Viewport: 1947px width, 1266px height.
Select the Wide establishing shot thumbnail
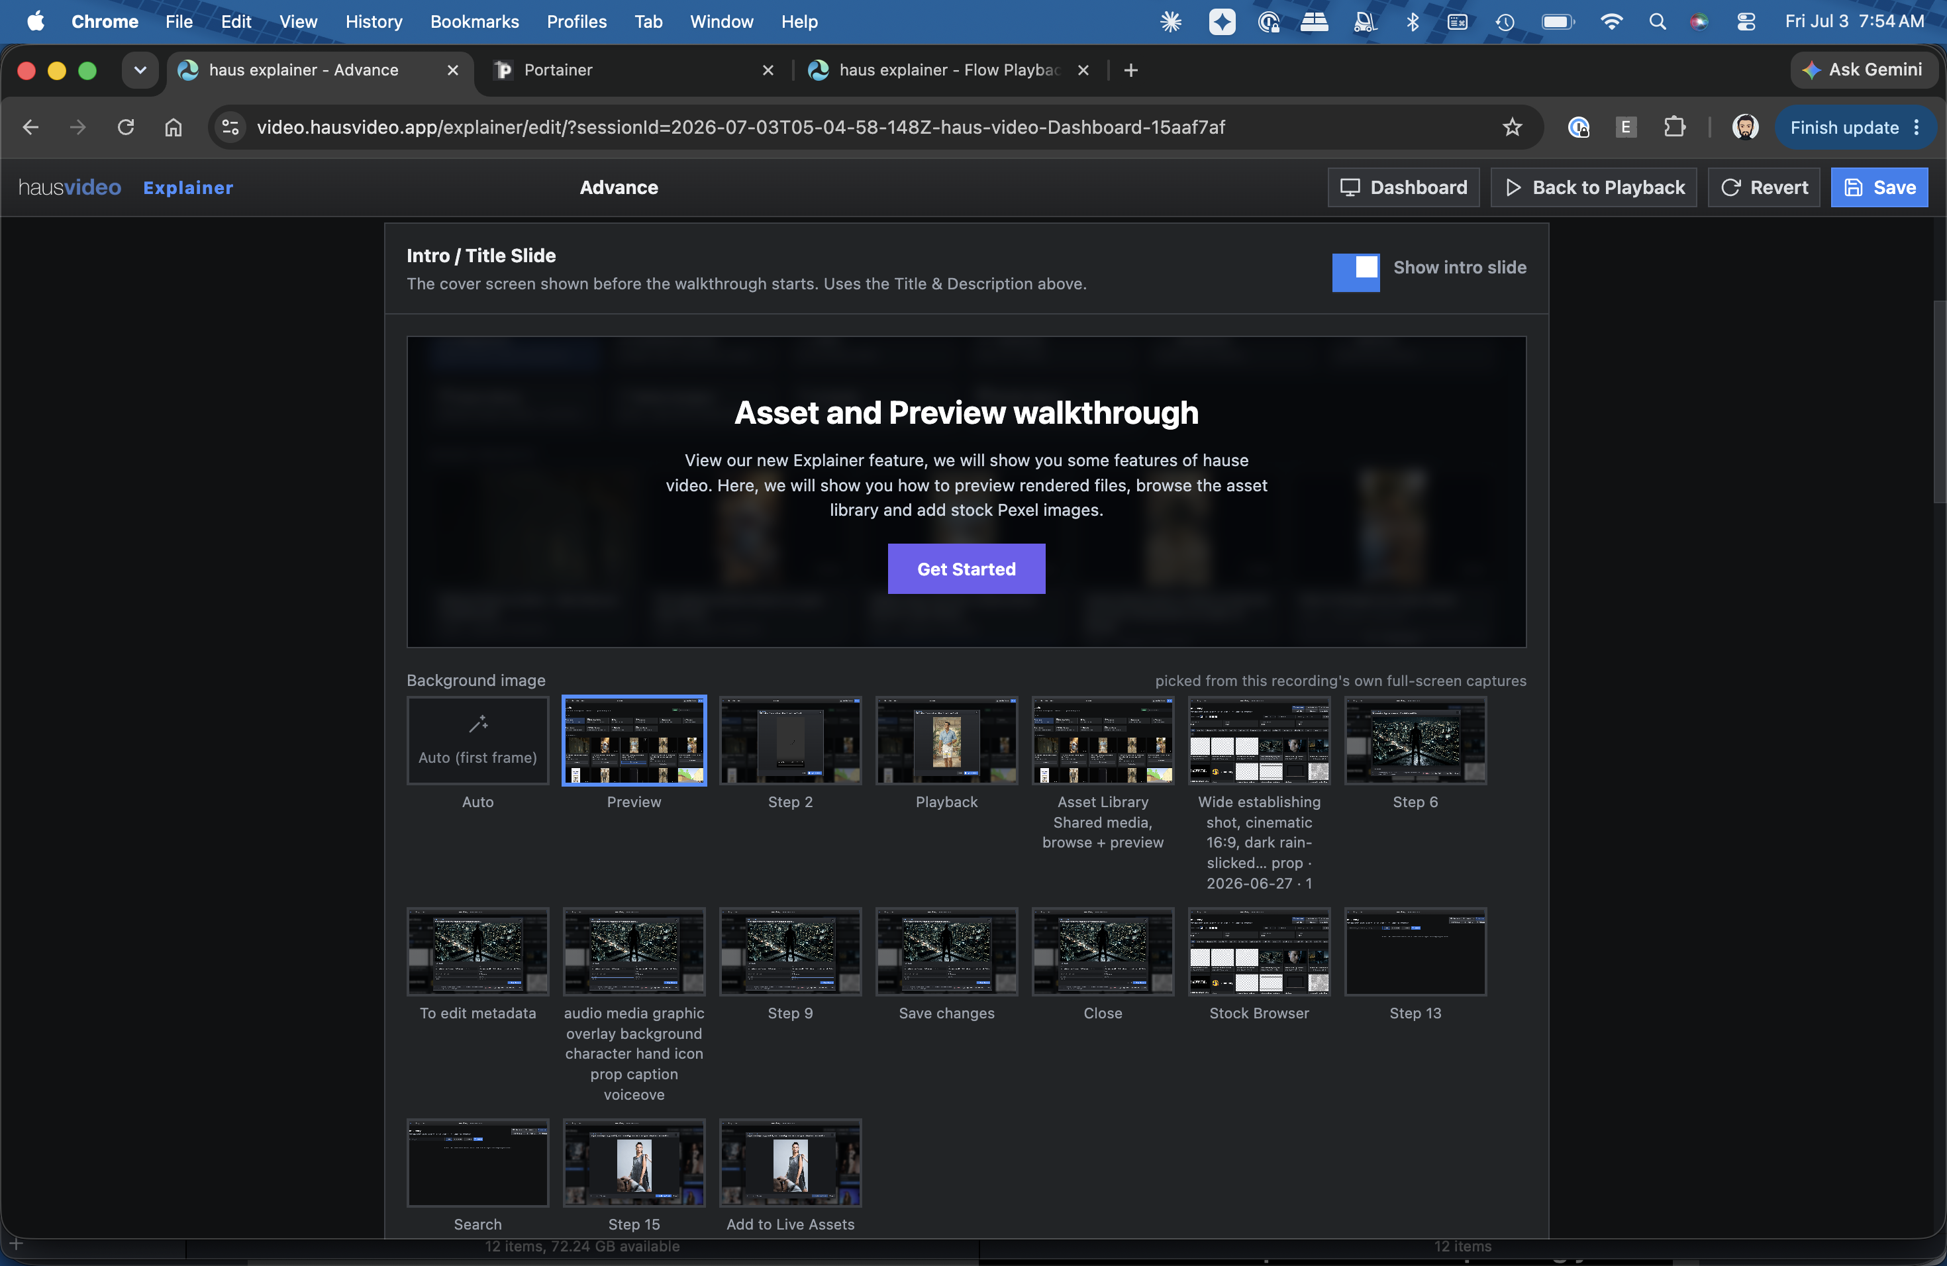(x=1259, y=740)
